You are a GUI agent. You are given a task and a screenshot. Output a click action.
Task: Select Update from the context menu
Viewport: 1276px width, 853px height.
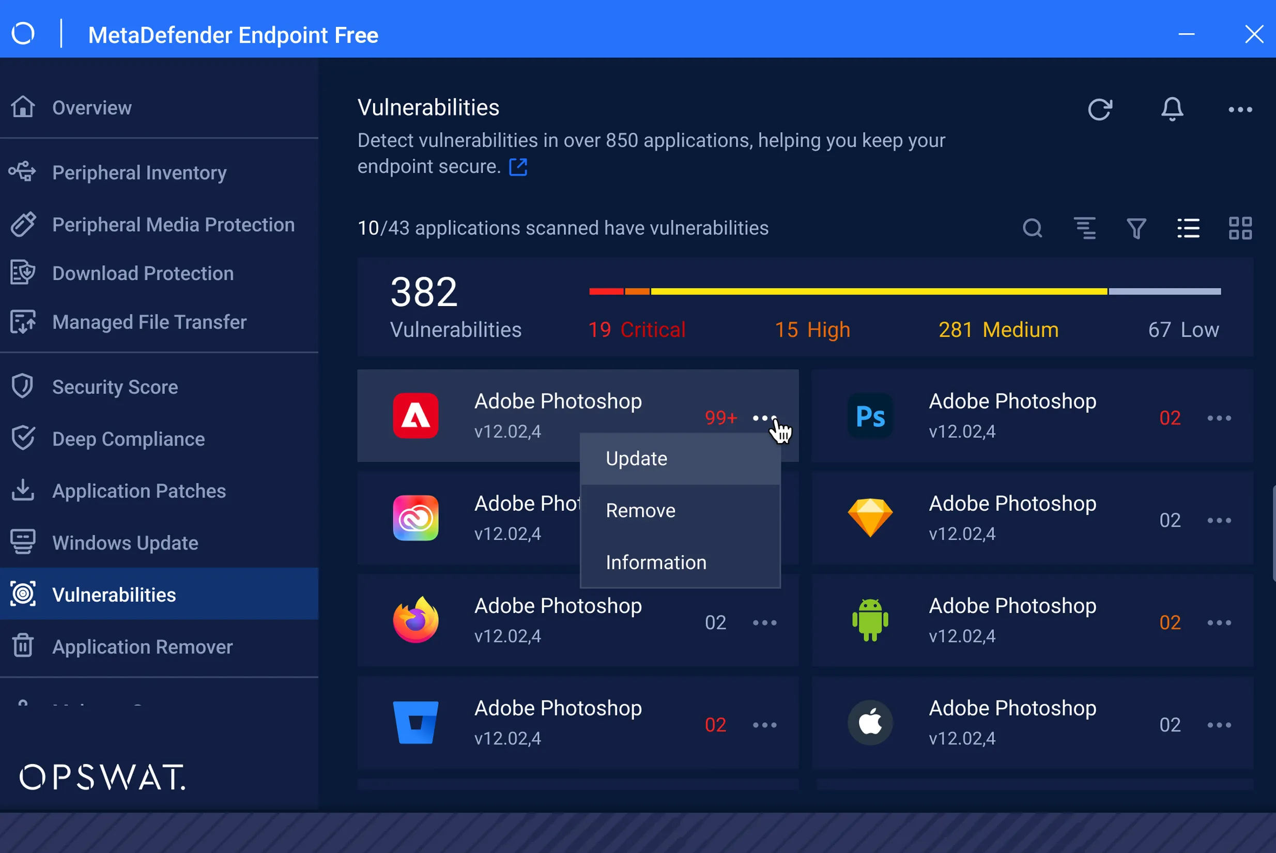pos(636,459)
